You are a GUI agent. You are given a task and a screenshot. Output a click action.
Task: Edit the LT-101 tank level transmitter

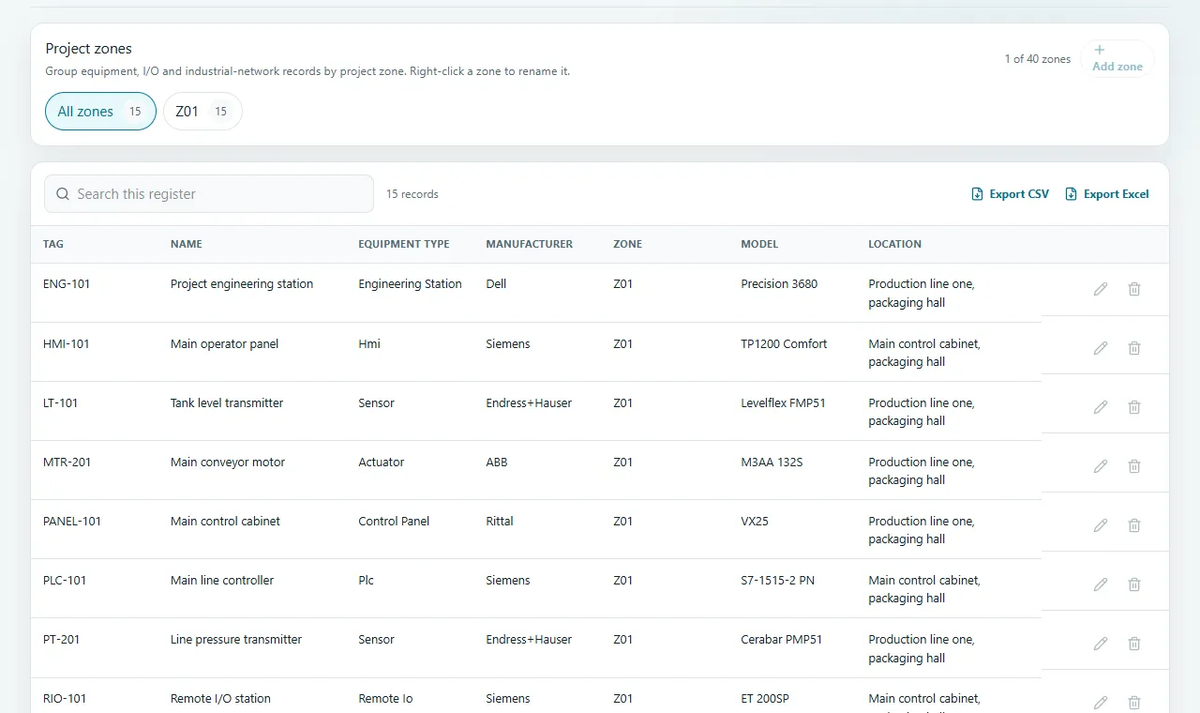pos(1101,407)
